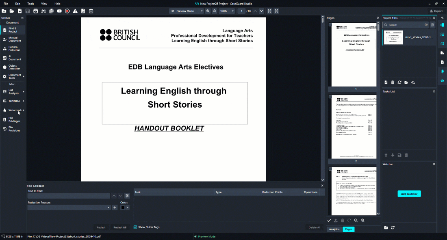The height and width of the screenshot is (240, 447).
Task: Toggle the Show / Hide Tags checkbox
Action: [x=135, y=227]
